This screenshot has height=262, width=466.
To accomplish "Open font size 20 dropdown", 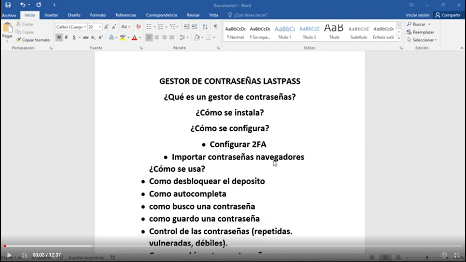I will coord(100,27).
